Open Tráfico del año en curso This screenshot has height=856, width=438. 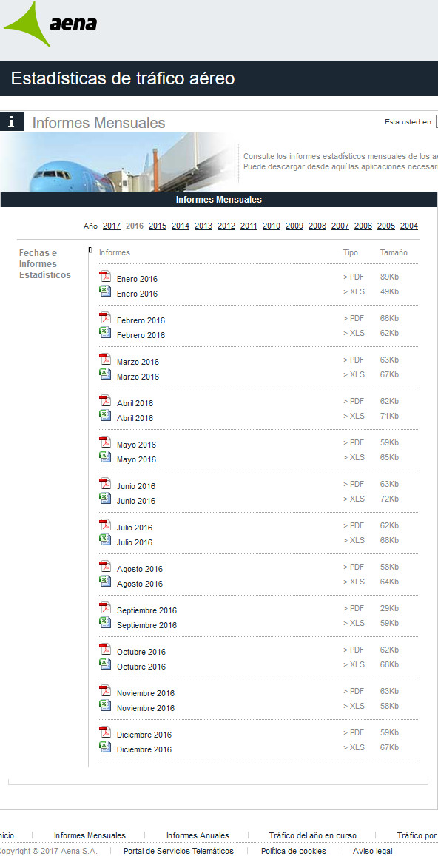(313, 835)
